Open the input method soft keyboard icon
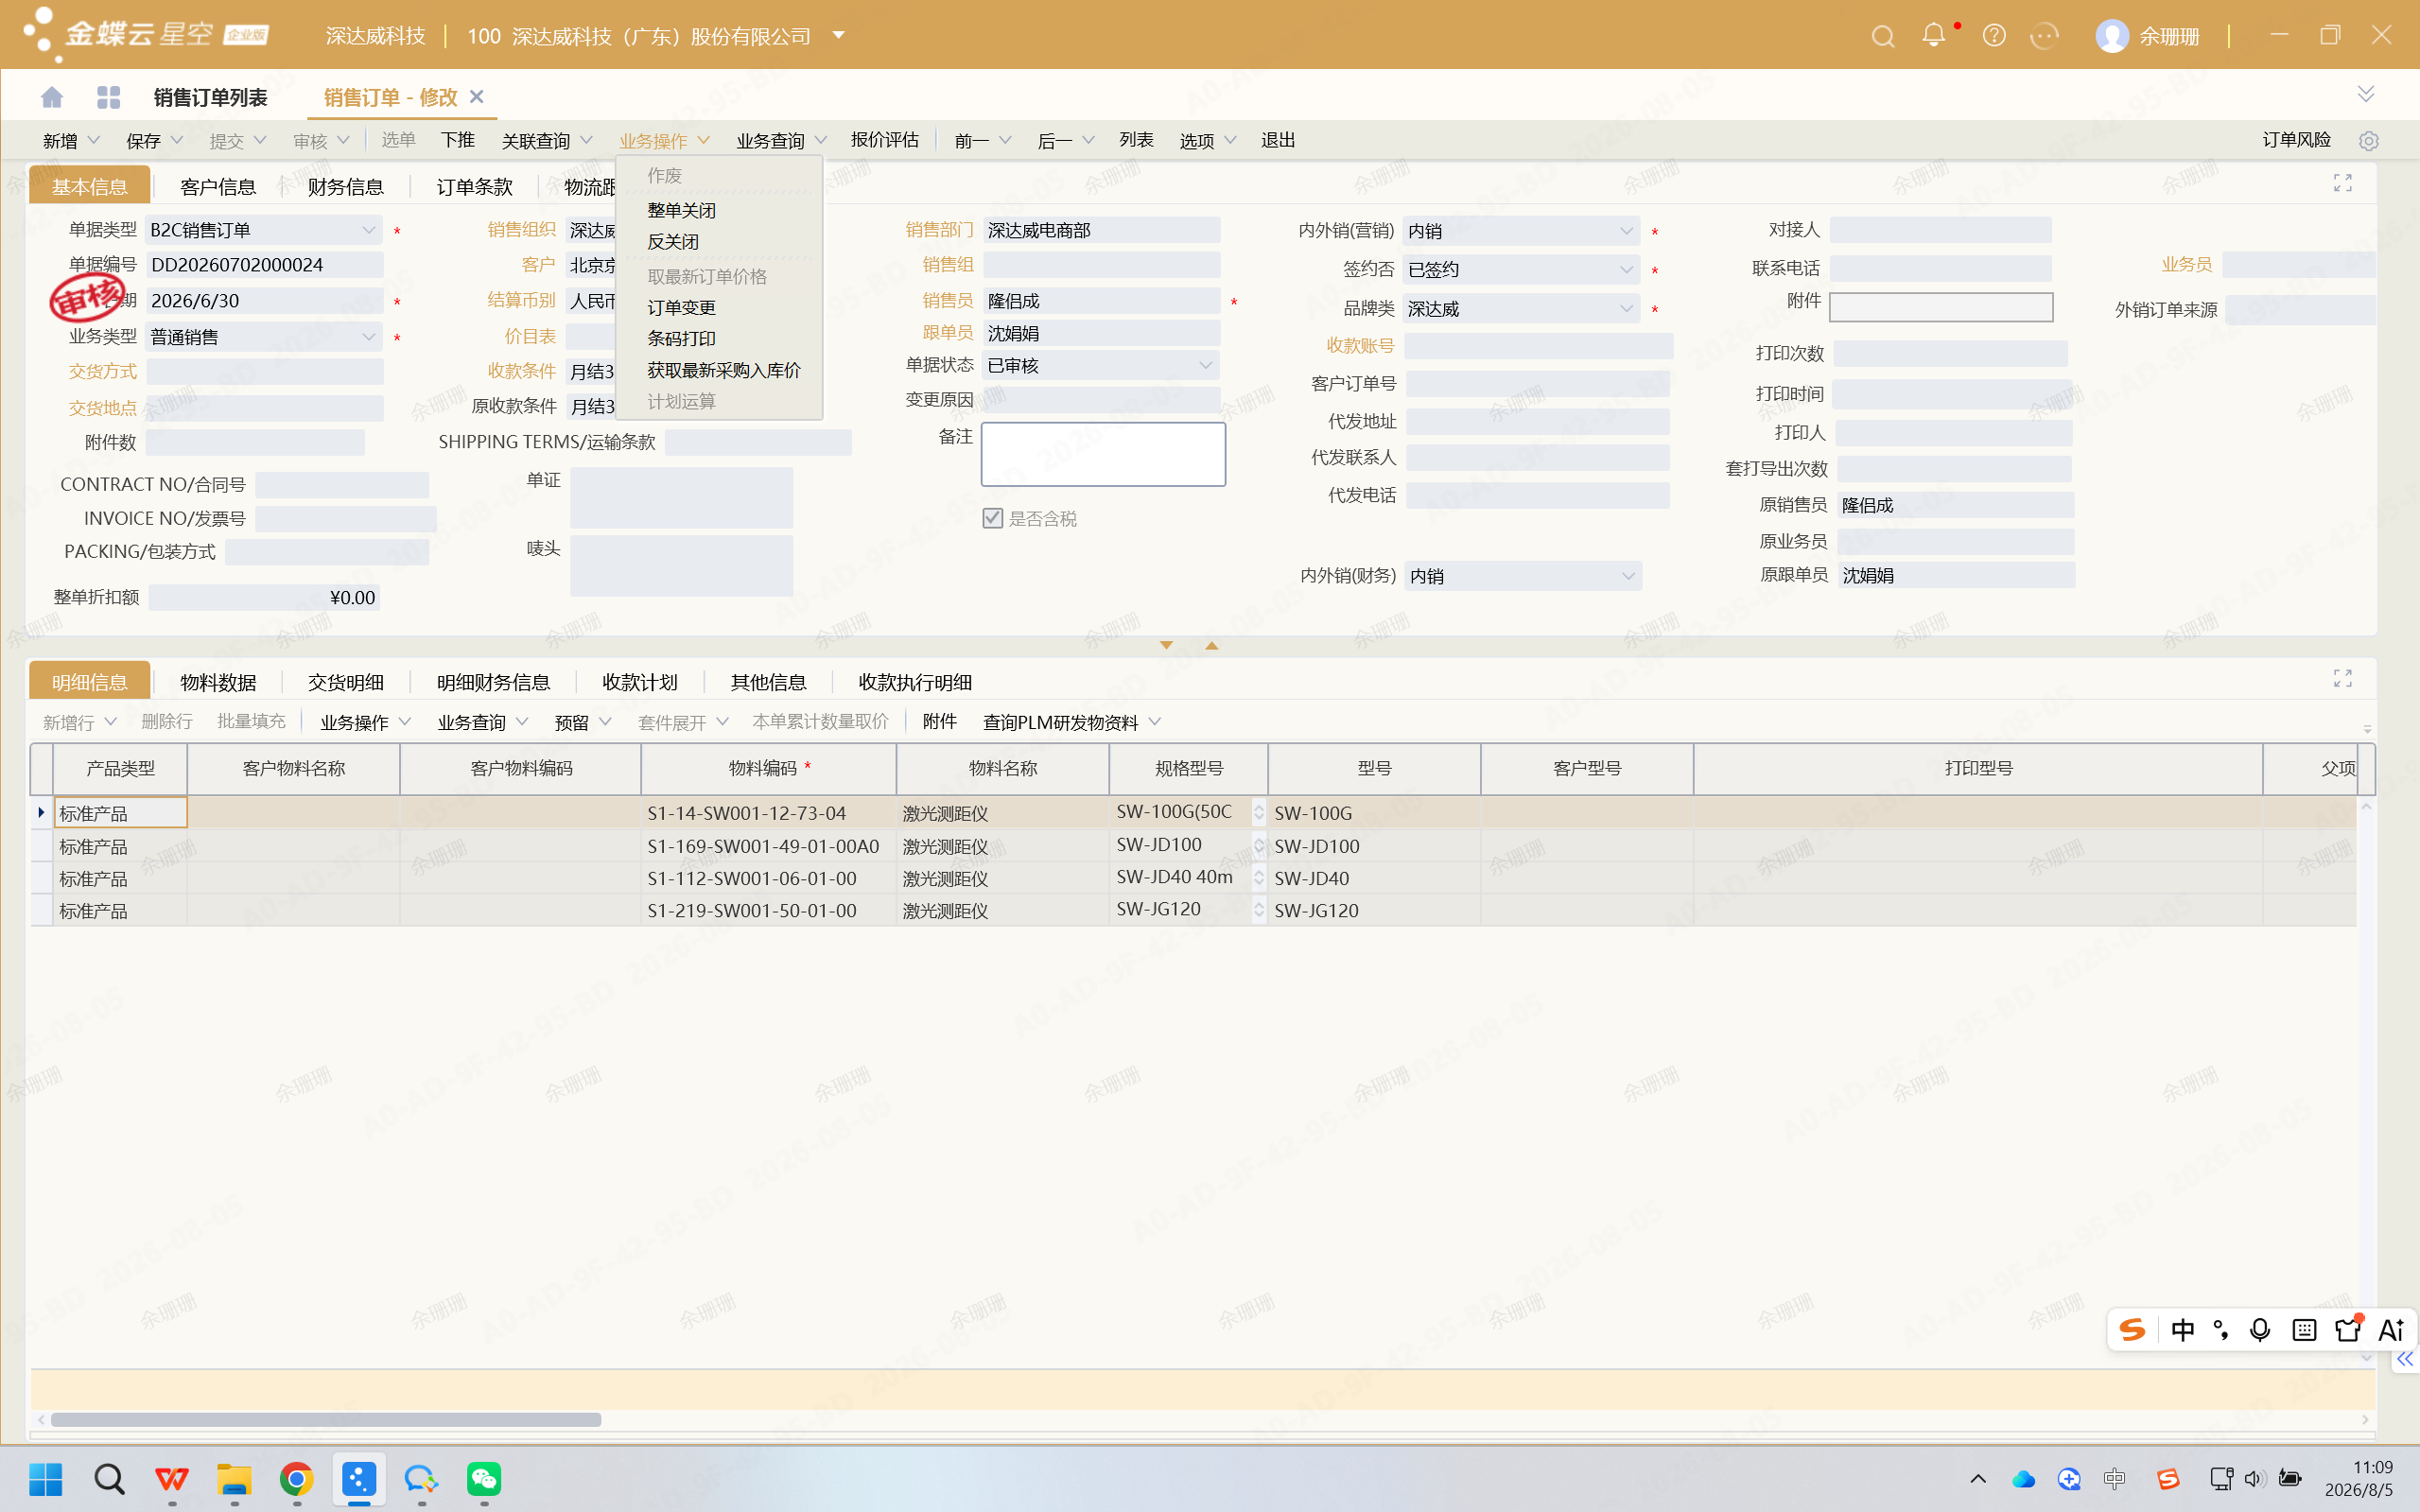 click(2304, 1330)
